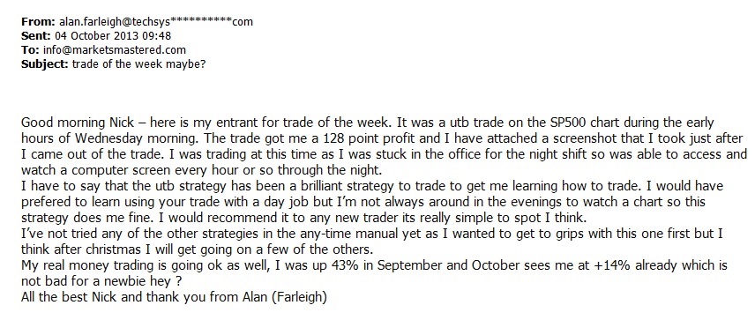Select the "From:" header label
Viewport: 755px width, 335px height.
(x=39, y=22)
